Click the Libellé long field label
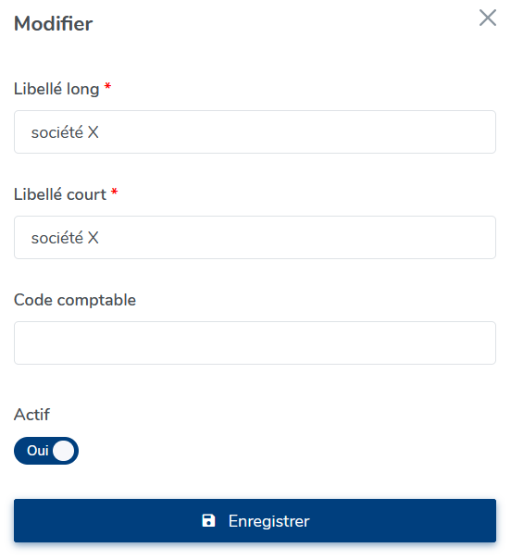The height and width of the screenshot is (560, 511). pyautogui.click(x=56, y=89)
